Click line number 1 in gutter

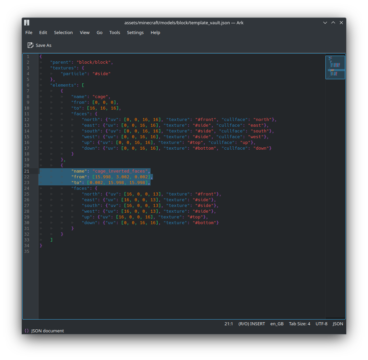click(28, 57)
